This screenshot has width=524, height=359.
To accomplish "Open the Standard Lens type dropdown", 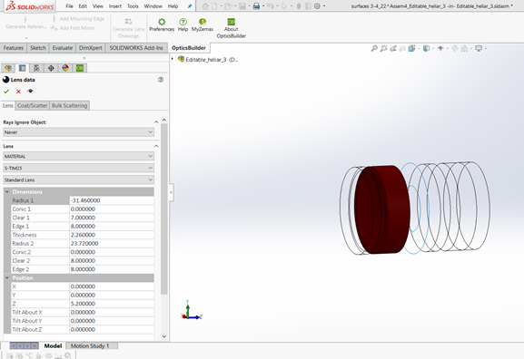I will [x=78, y=179].
